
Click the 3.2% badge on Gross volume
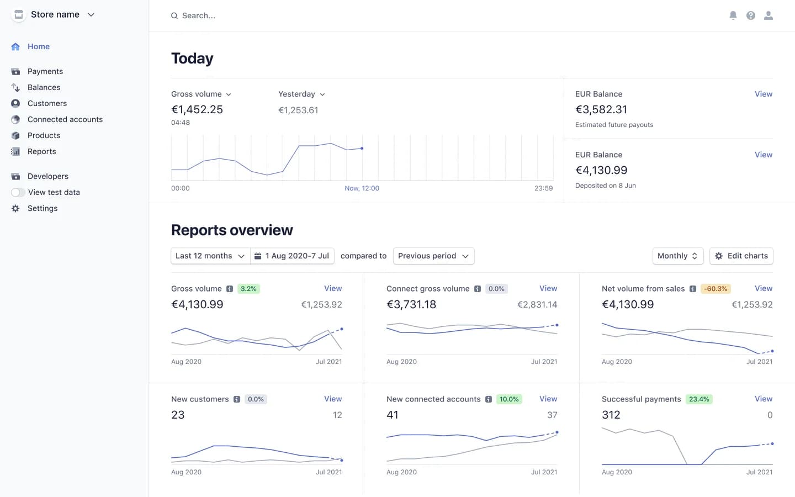248,289
